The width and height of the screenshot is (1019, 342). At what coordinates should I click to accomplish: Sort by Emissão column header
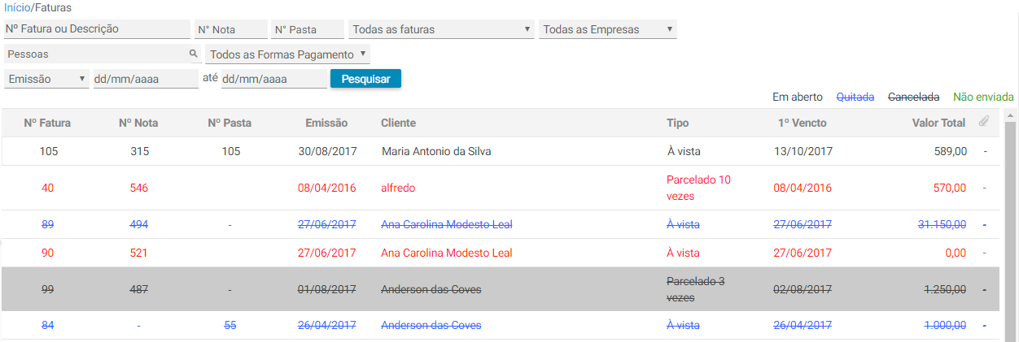pos(326,123)
